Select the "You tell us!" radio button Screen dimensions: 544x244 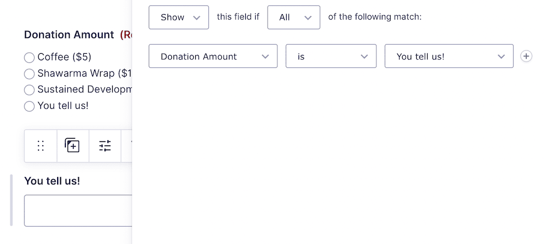tap(29, 107)
